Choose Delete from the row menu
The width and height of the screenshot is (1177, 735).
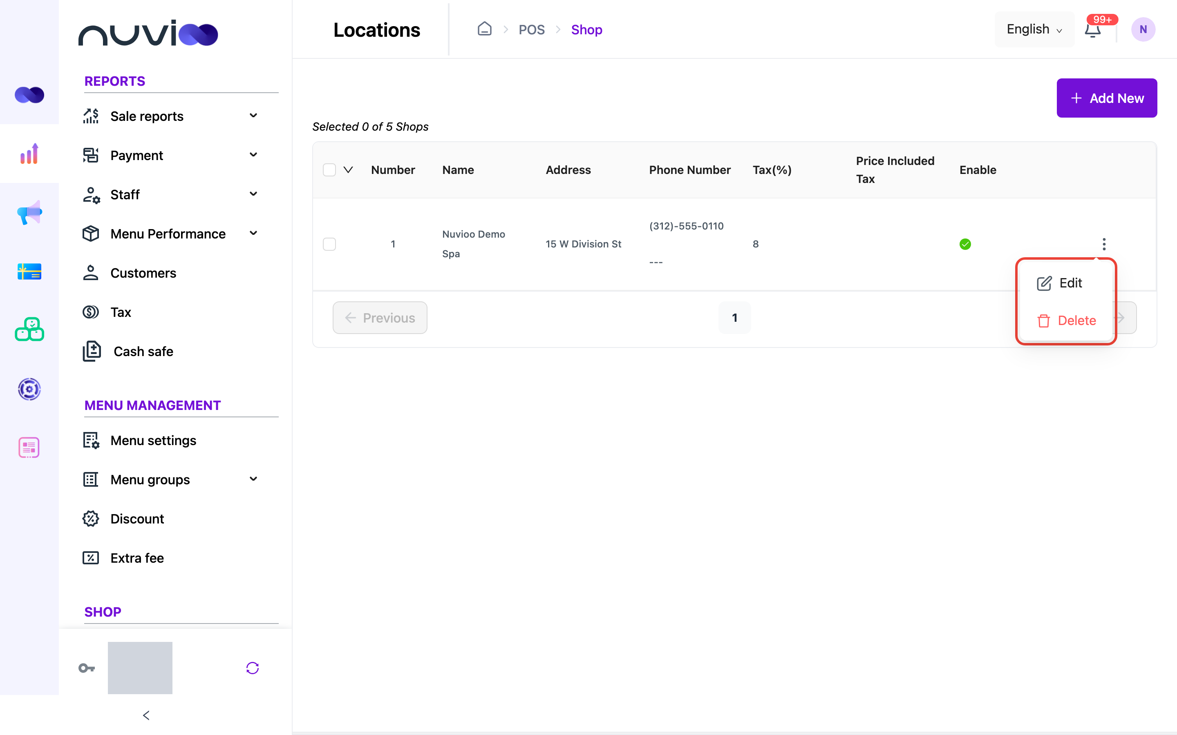click(1066, 321)
